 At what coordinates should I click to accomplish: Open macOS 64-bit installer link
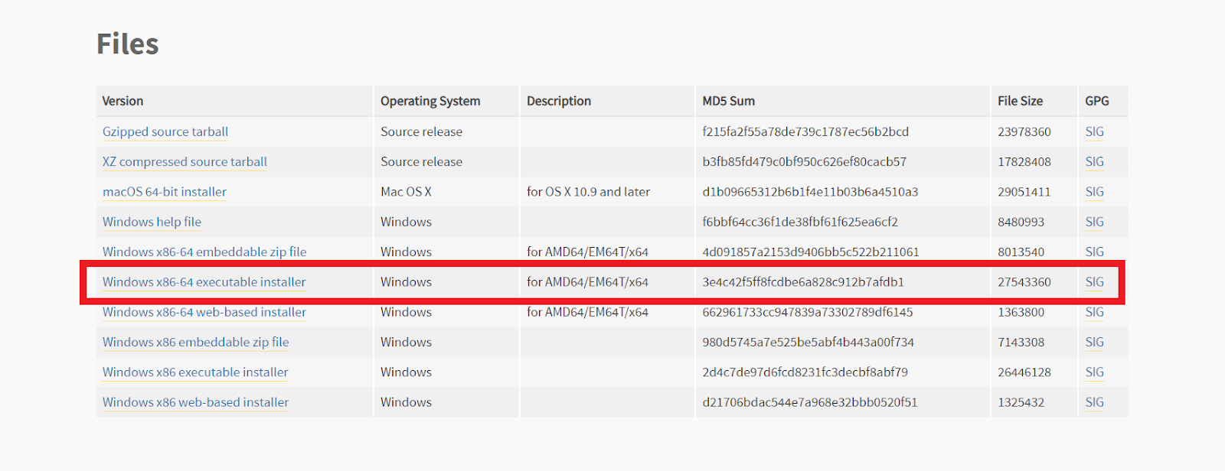pyautogui.click(x=165, y=192)
